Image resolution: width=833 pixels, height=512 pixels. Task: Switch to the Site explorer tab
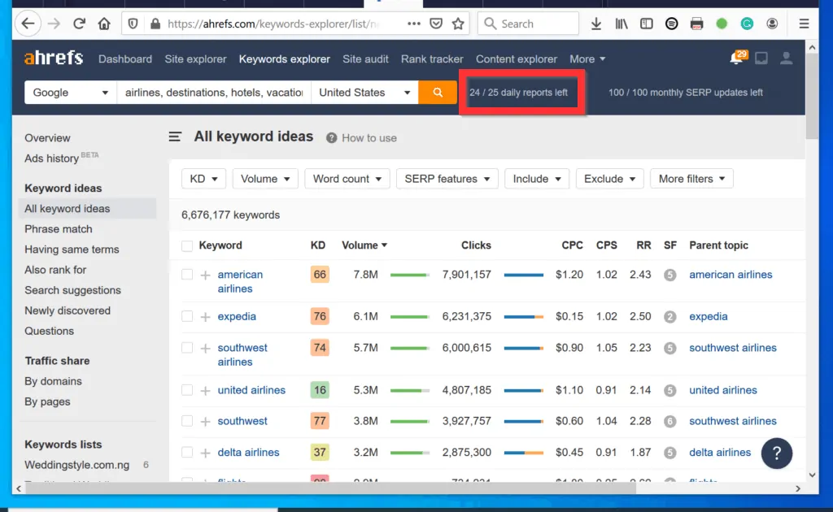pos(195,59)
